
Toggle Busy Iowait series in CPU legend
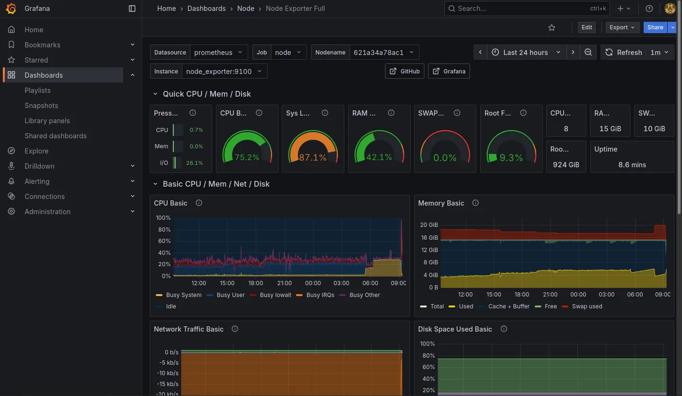275,295
